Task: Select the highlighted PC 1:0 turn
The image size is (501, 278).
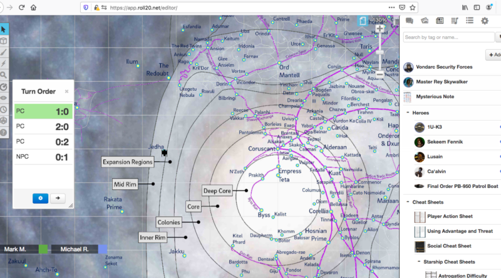Action: pyautogui.click(x=43, y=111)
